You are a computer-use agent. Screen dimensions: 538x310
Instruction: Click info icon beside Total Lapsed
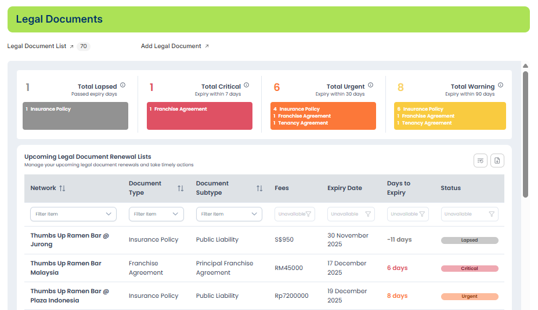point(122,85)
